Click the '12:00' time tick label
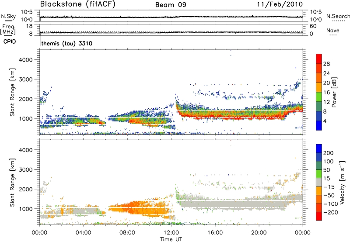 tap(171, 233)
